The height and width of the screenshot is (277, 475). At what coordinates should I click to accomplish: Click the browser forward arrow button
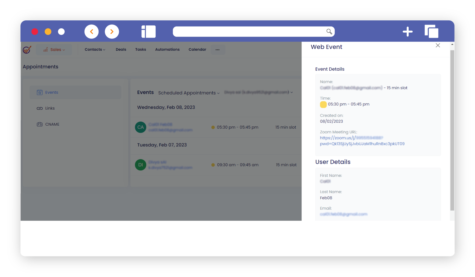112,32
